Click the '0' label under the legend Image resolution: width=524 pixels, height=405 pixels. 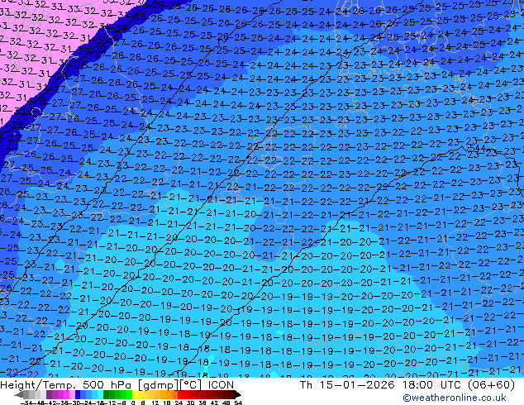[x=133, y=403]
